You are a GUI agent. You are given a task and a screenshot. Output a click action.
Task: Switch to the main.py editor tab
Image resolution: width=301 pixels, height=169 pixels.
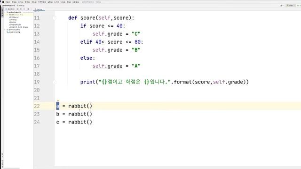pos(39,9)
